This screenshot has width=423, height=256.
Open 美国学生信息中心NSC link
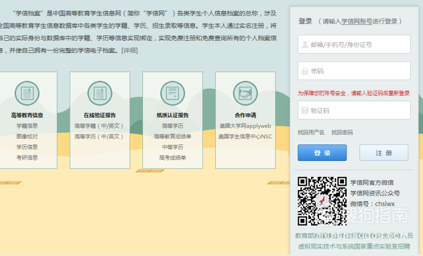tap(245, 137)
